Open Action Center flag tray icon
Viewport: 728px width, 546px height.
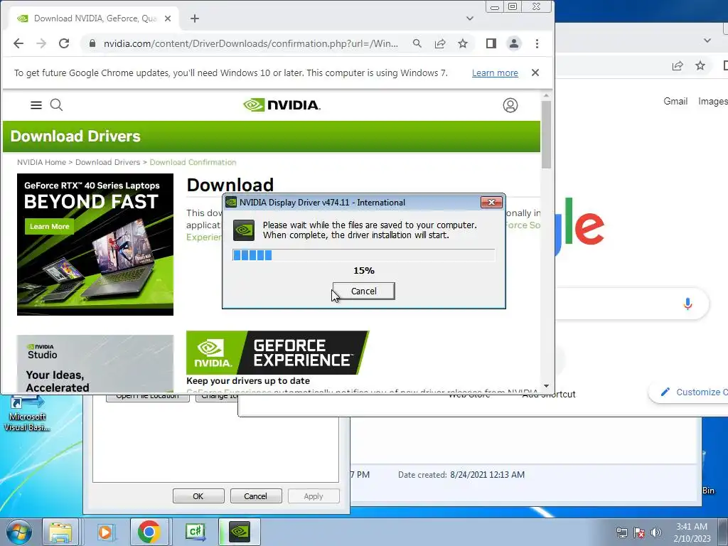point(639,532)
